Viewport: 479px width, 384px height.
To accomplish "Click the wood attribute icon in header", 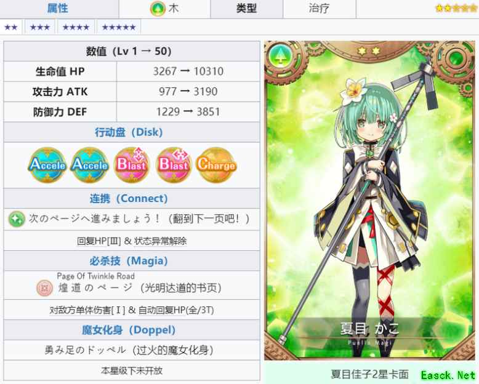I will click(158, 9).
